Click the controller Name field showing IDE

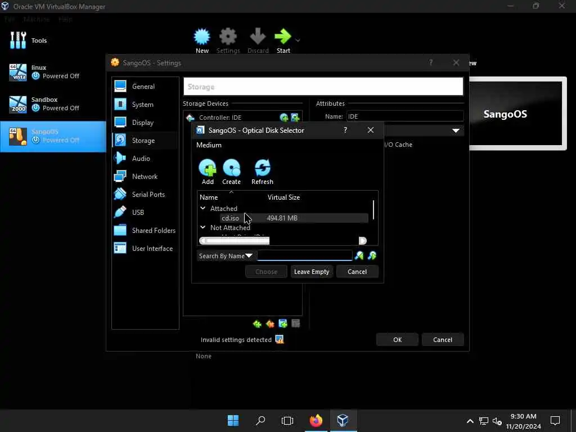point(405,116)
